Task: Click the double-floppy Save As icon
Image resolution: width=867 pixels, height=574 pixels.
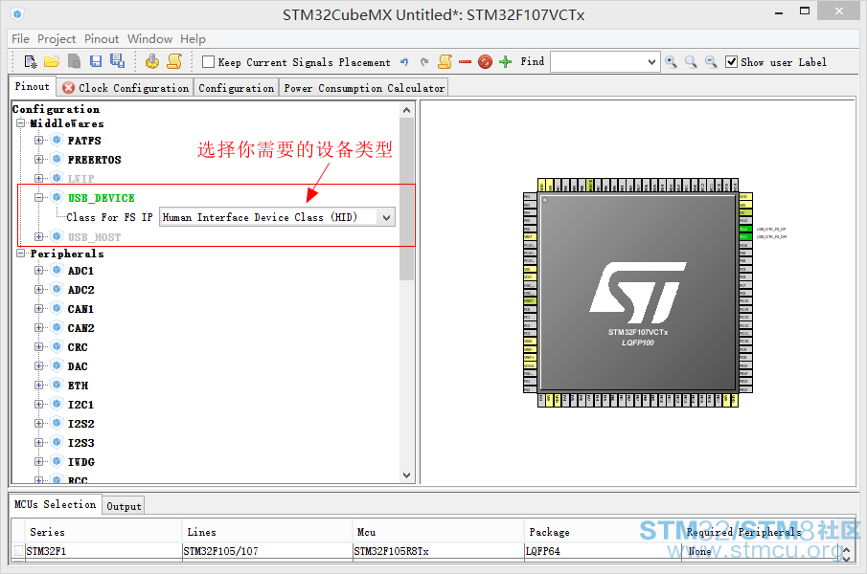Action: point(117,61)
